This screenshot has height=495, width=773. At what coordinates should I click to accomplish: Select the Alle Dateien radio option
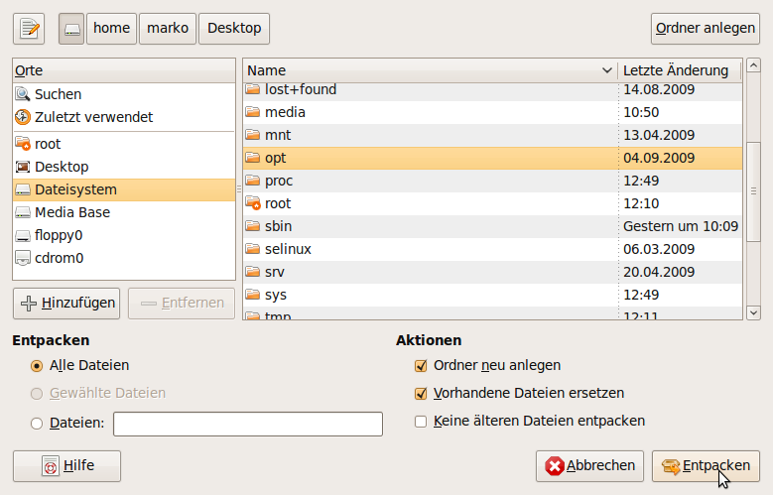point(37,366)
